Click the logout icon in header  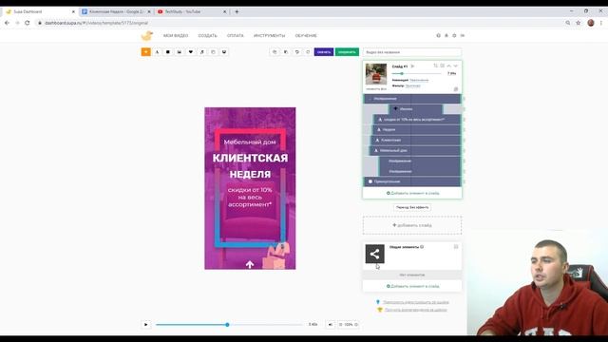pyautogui.click(x=463, y=36)
